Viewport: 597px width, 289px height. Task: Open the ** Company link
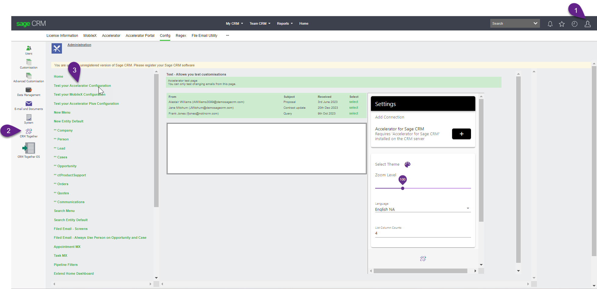pos(63,130)
